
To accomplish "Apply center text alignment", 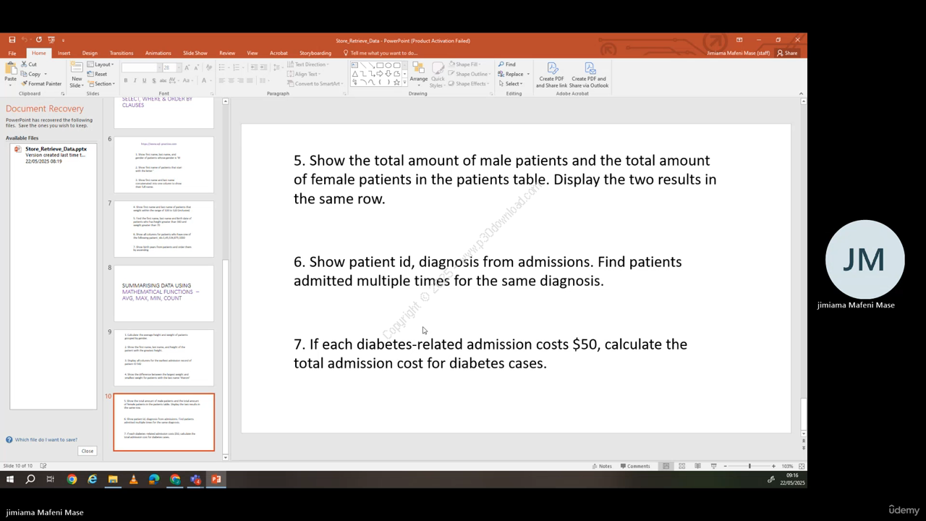I will pyautogui.click(x=231, y=80).
